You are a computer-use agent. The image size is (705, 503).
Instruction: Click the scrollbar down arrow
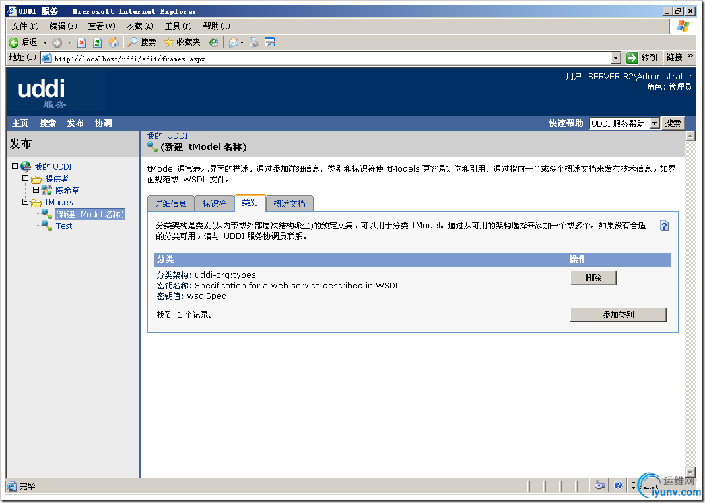tap(690, 473)
